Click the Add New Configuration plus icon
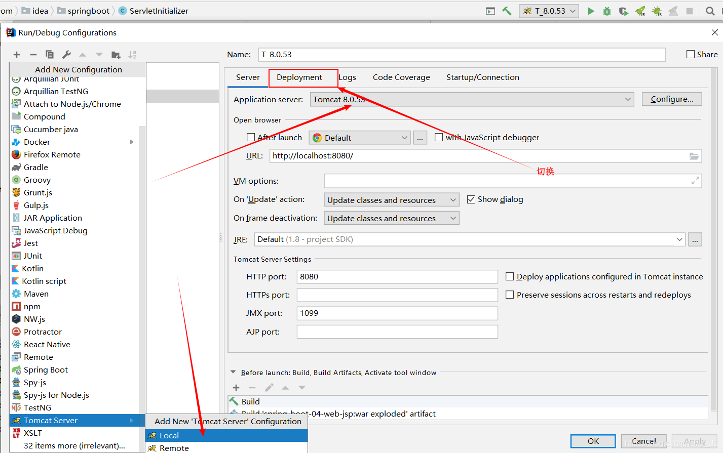The image size is (723, 453). point(17,55)
